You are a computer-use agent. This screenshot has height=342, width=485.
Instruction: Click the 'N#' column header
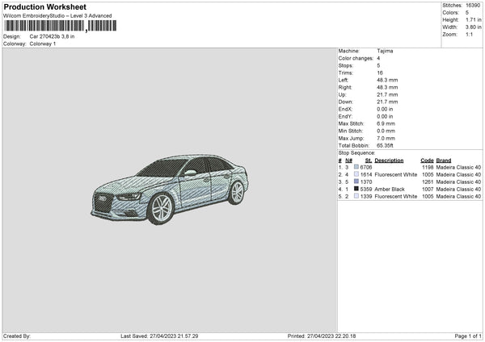pyautogui.click(x=348, y=161)
